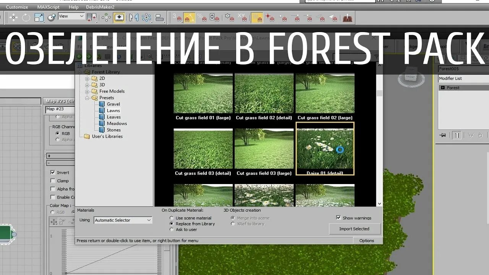
Task: Click Make Unique icon in modifier panel
Action: pos(471,135)
